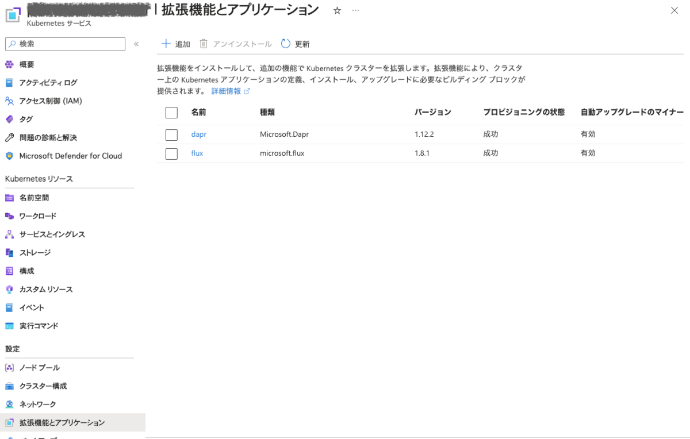Open the more options ellipsis in title
The height and width of the screenshot is (439, 690).
[x=355, y=11]
